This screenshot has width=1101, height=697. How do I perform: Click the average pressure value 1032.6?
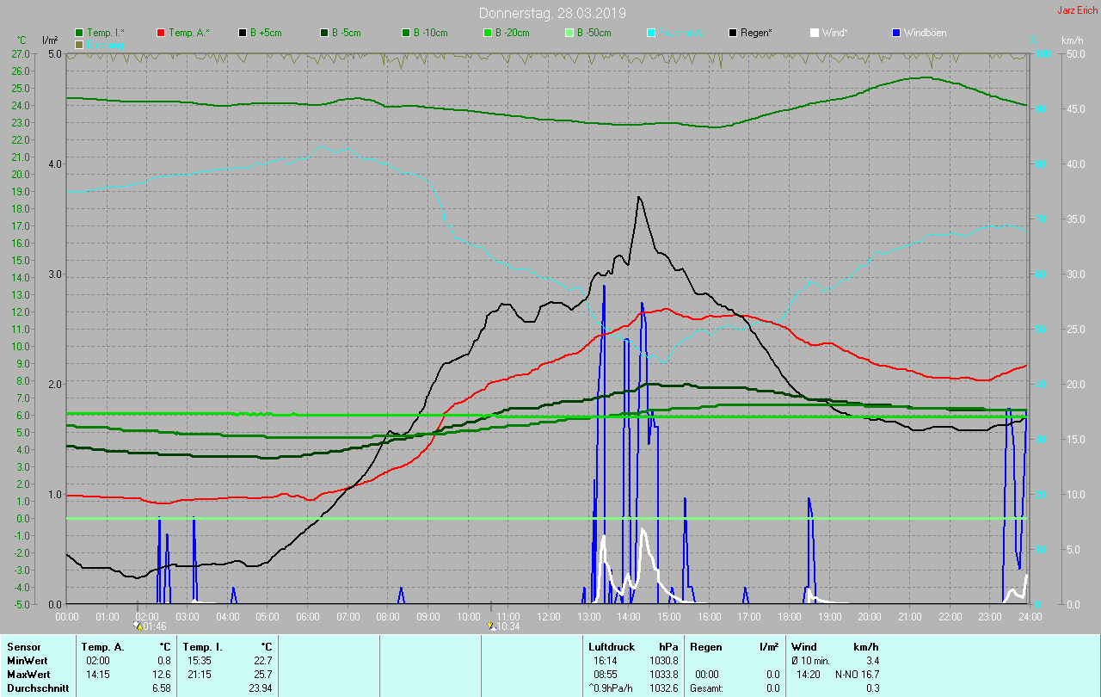[x=665, y=688]
